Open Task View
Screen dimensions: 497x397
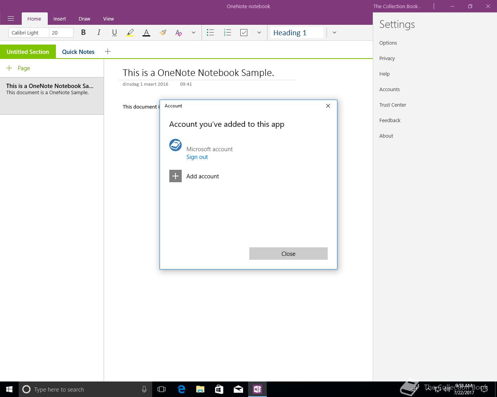tap(162, 389)
